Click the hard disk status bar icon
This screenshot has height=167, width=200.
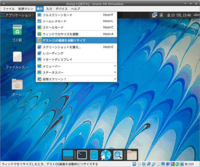pyautogui.click(x=134, y=164)
